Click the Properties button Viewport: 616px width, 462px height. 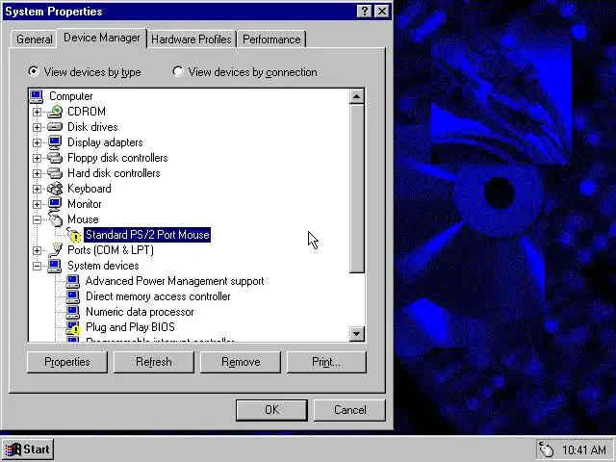coord(67,362)
